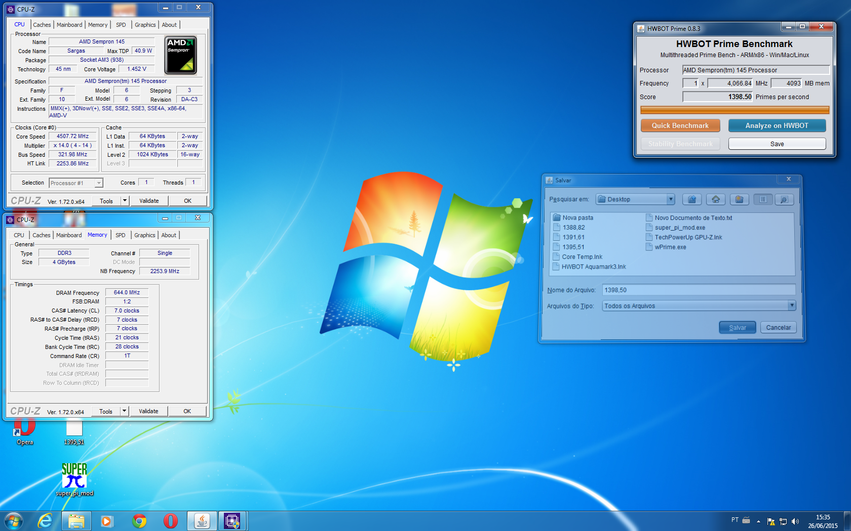
Task: Go up one folder level in Salvar dialog
Action: coord(692,199)
